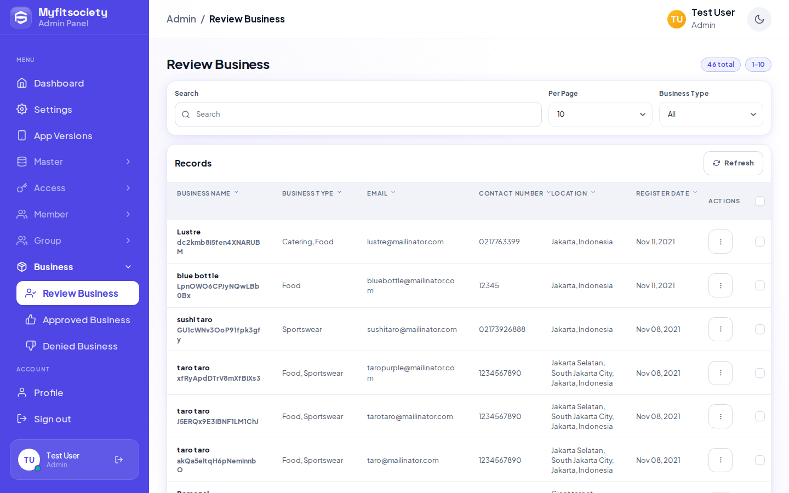
Task: Tick the checkbox for blue bottle row
Action: [760, 285]
